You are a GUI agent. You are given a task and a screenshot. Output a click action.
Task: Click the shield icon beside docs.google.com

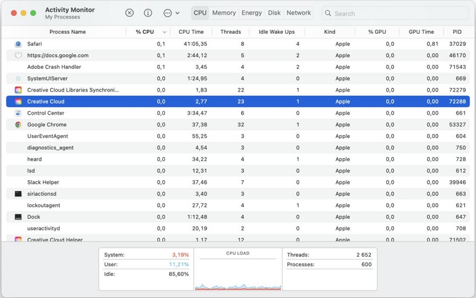tap(18, 55)
